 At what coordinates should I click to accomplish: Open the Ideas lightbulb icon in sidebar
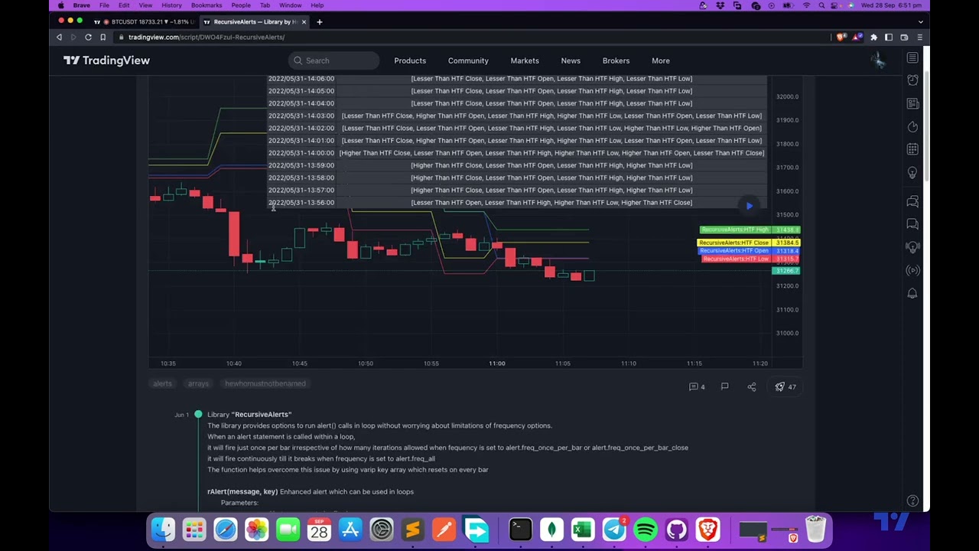pyautogui.click(x=912, y=173)
